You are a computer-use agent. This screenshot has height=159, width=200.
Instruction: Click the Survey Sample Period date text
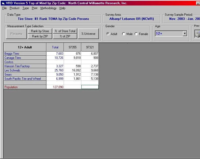(x=185, y=19)
